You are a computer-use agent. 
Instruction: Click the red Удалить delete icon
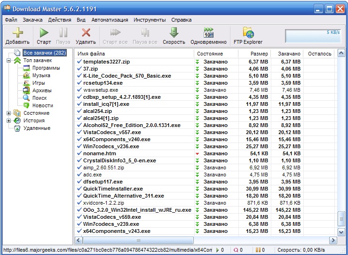[x=86, y=33]
